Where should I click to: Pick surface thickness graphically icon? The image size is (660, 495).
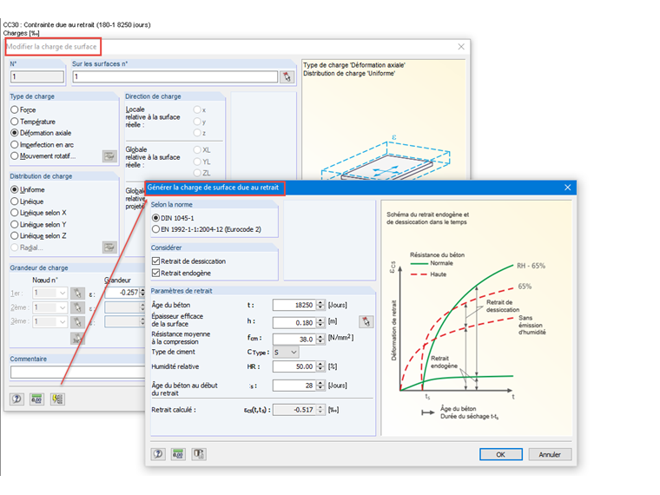tap(366, 322)
